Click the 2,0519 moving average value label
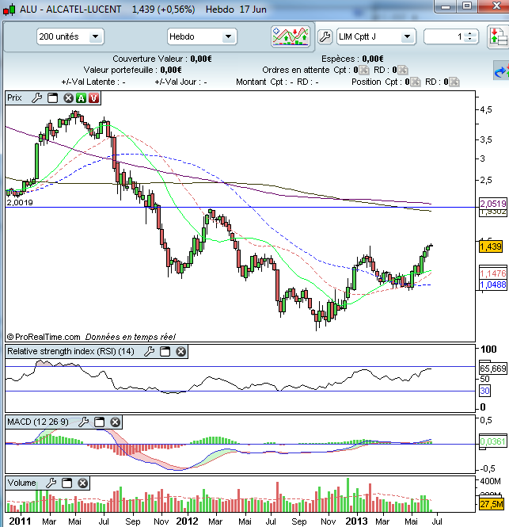Image resolution: width=509 pixels, height=527 pixels. [x=493, y=204]
